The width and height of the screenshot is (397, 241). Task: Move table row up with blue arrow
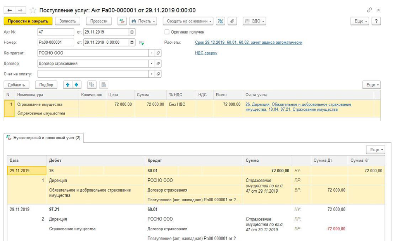[67, 85]
